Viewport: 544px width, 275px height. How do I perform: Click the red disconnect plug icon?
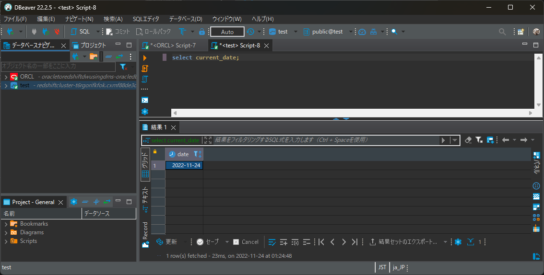pyautogui.click(x=57, y=32)
